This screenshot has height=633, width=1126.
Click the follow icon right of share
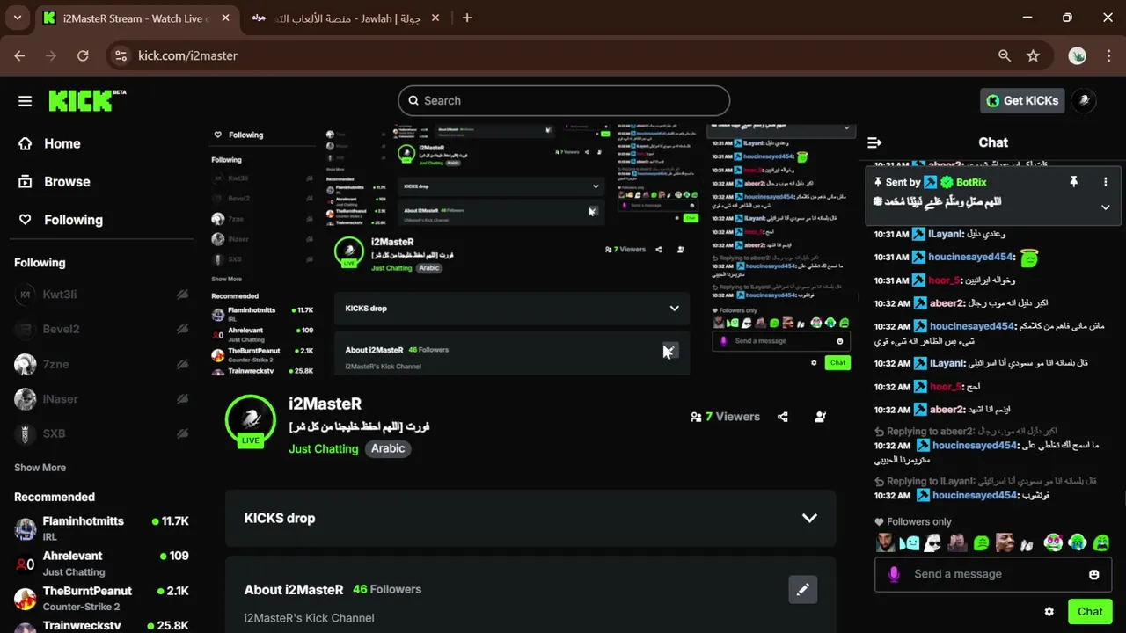click(820, 417)
